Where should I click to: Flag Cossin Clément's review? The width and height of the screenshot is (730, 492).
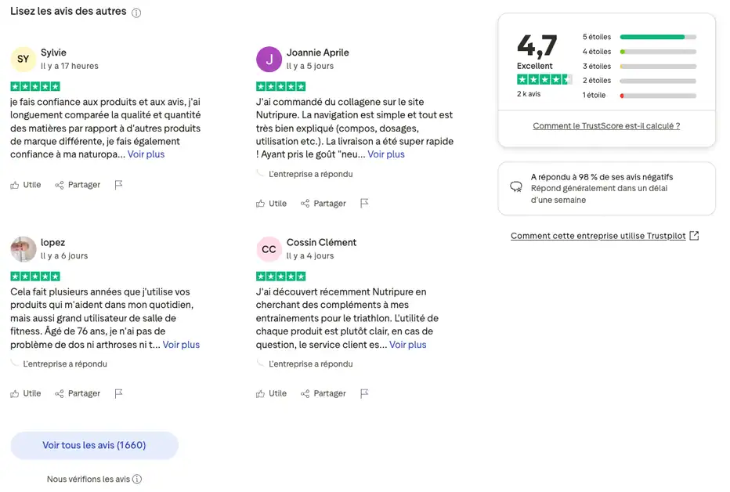364,393
